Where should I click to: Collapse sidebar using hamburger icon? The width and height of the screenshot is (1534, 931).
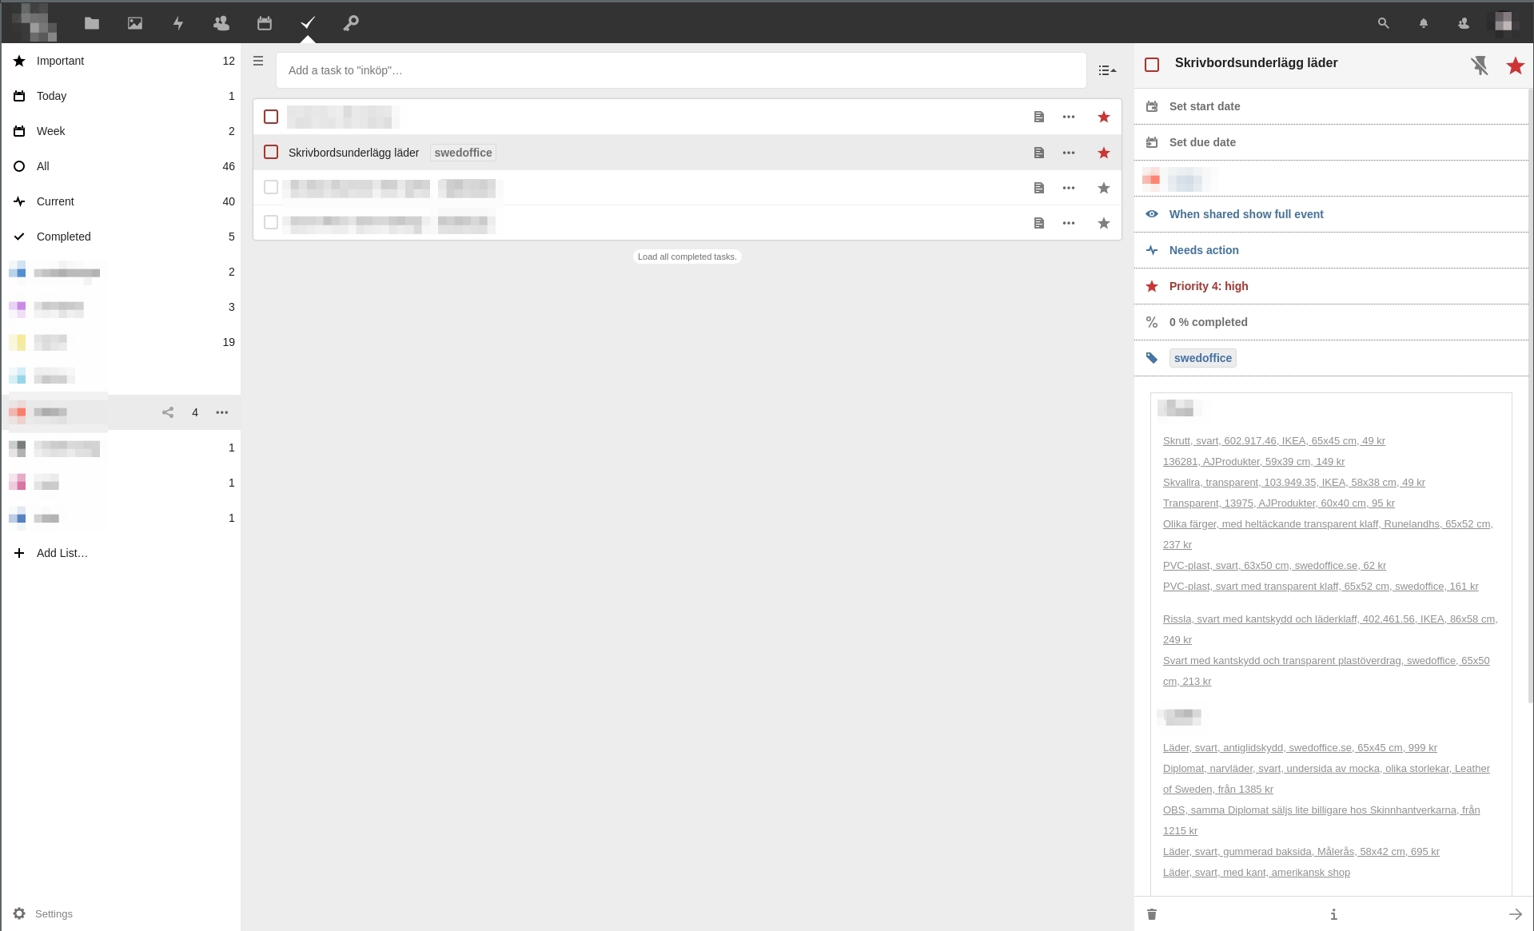257,60
